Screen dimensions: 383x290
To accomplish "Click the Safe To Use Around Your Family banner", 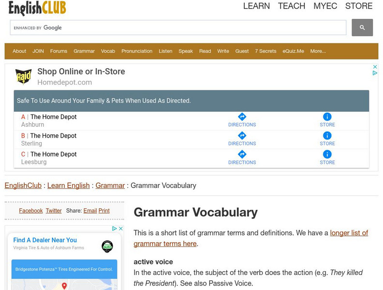I will (191, 101).
